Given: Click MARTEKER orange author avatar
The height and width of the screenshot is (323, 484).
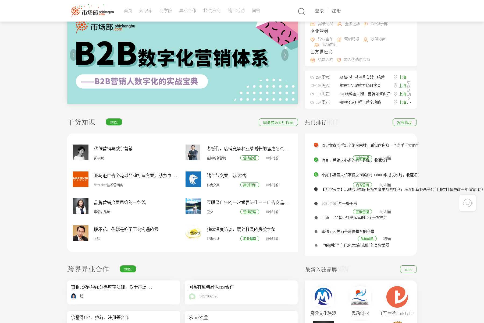Looking at the screenshot, I should (x=81, y=179).
